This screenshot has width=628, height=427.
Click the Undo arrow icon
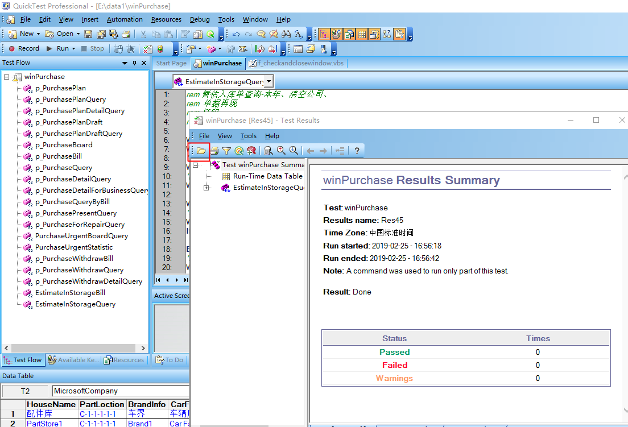point(236,34)
